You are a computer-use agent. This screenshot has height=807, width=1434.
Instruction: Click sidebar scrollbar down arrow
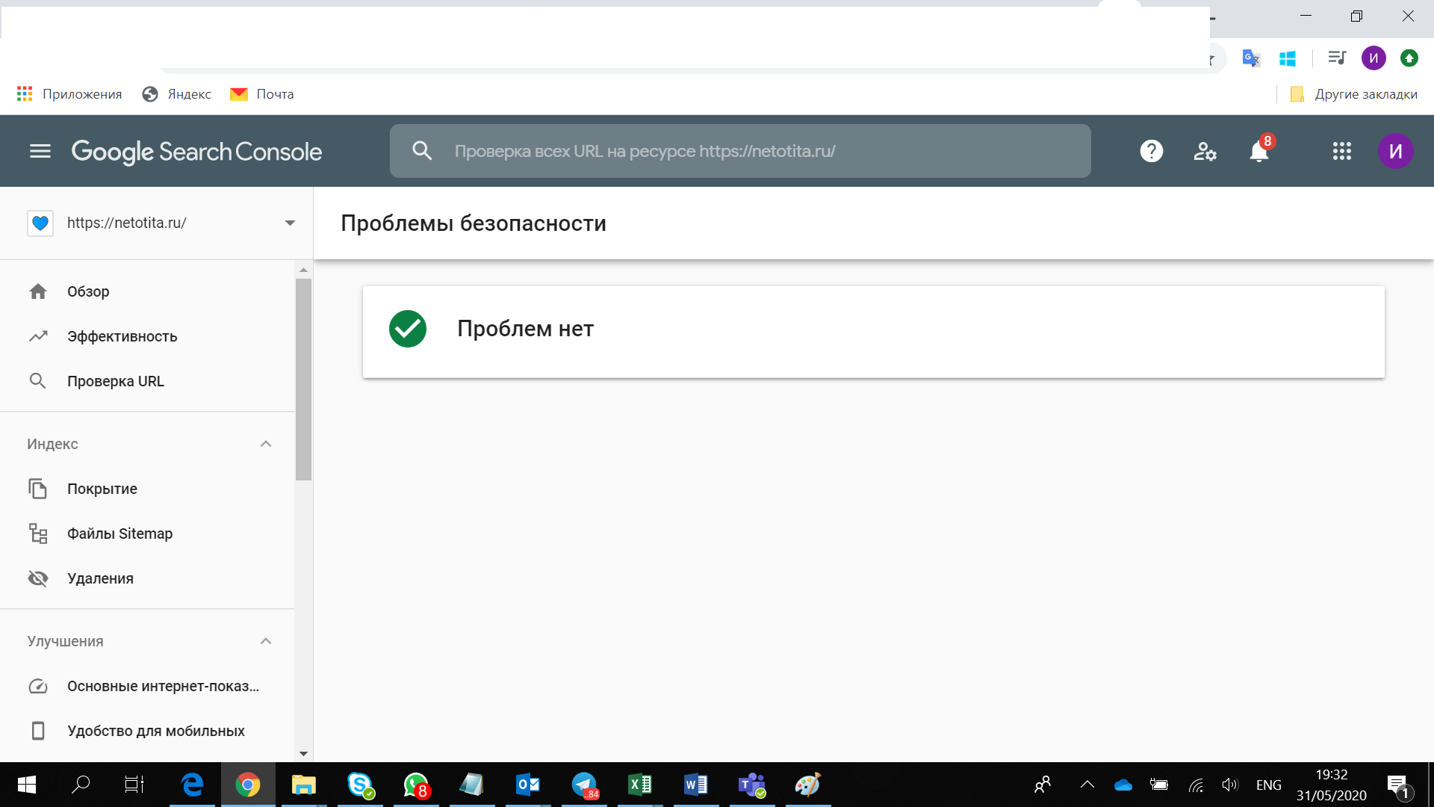point(303,754)
